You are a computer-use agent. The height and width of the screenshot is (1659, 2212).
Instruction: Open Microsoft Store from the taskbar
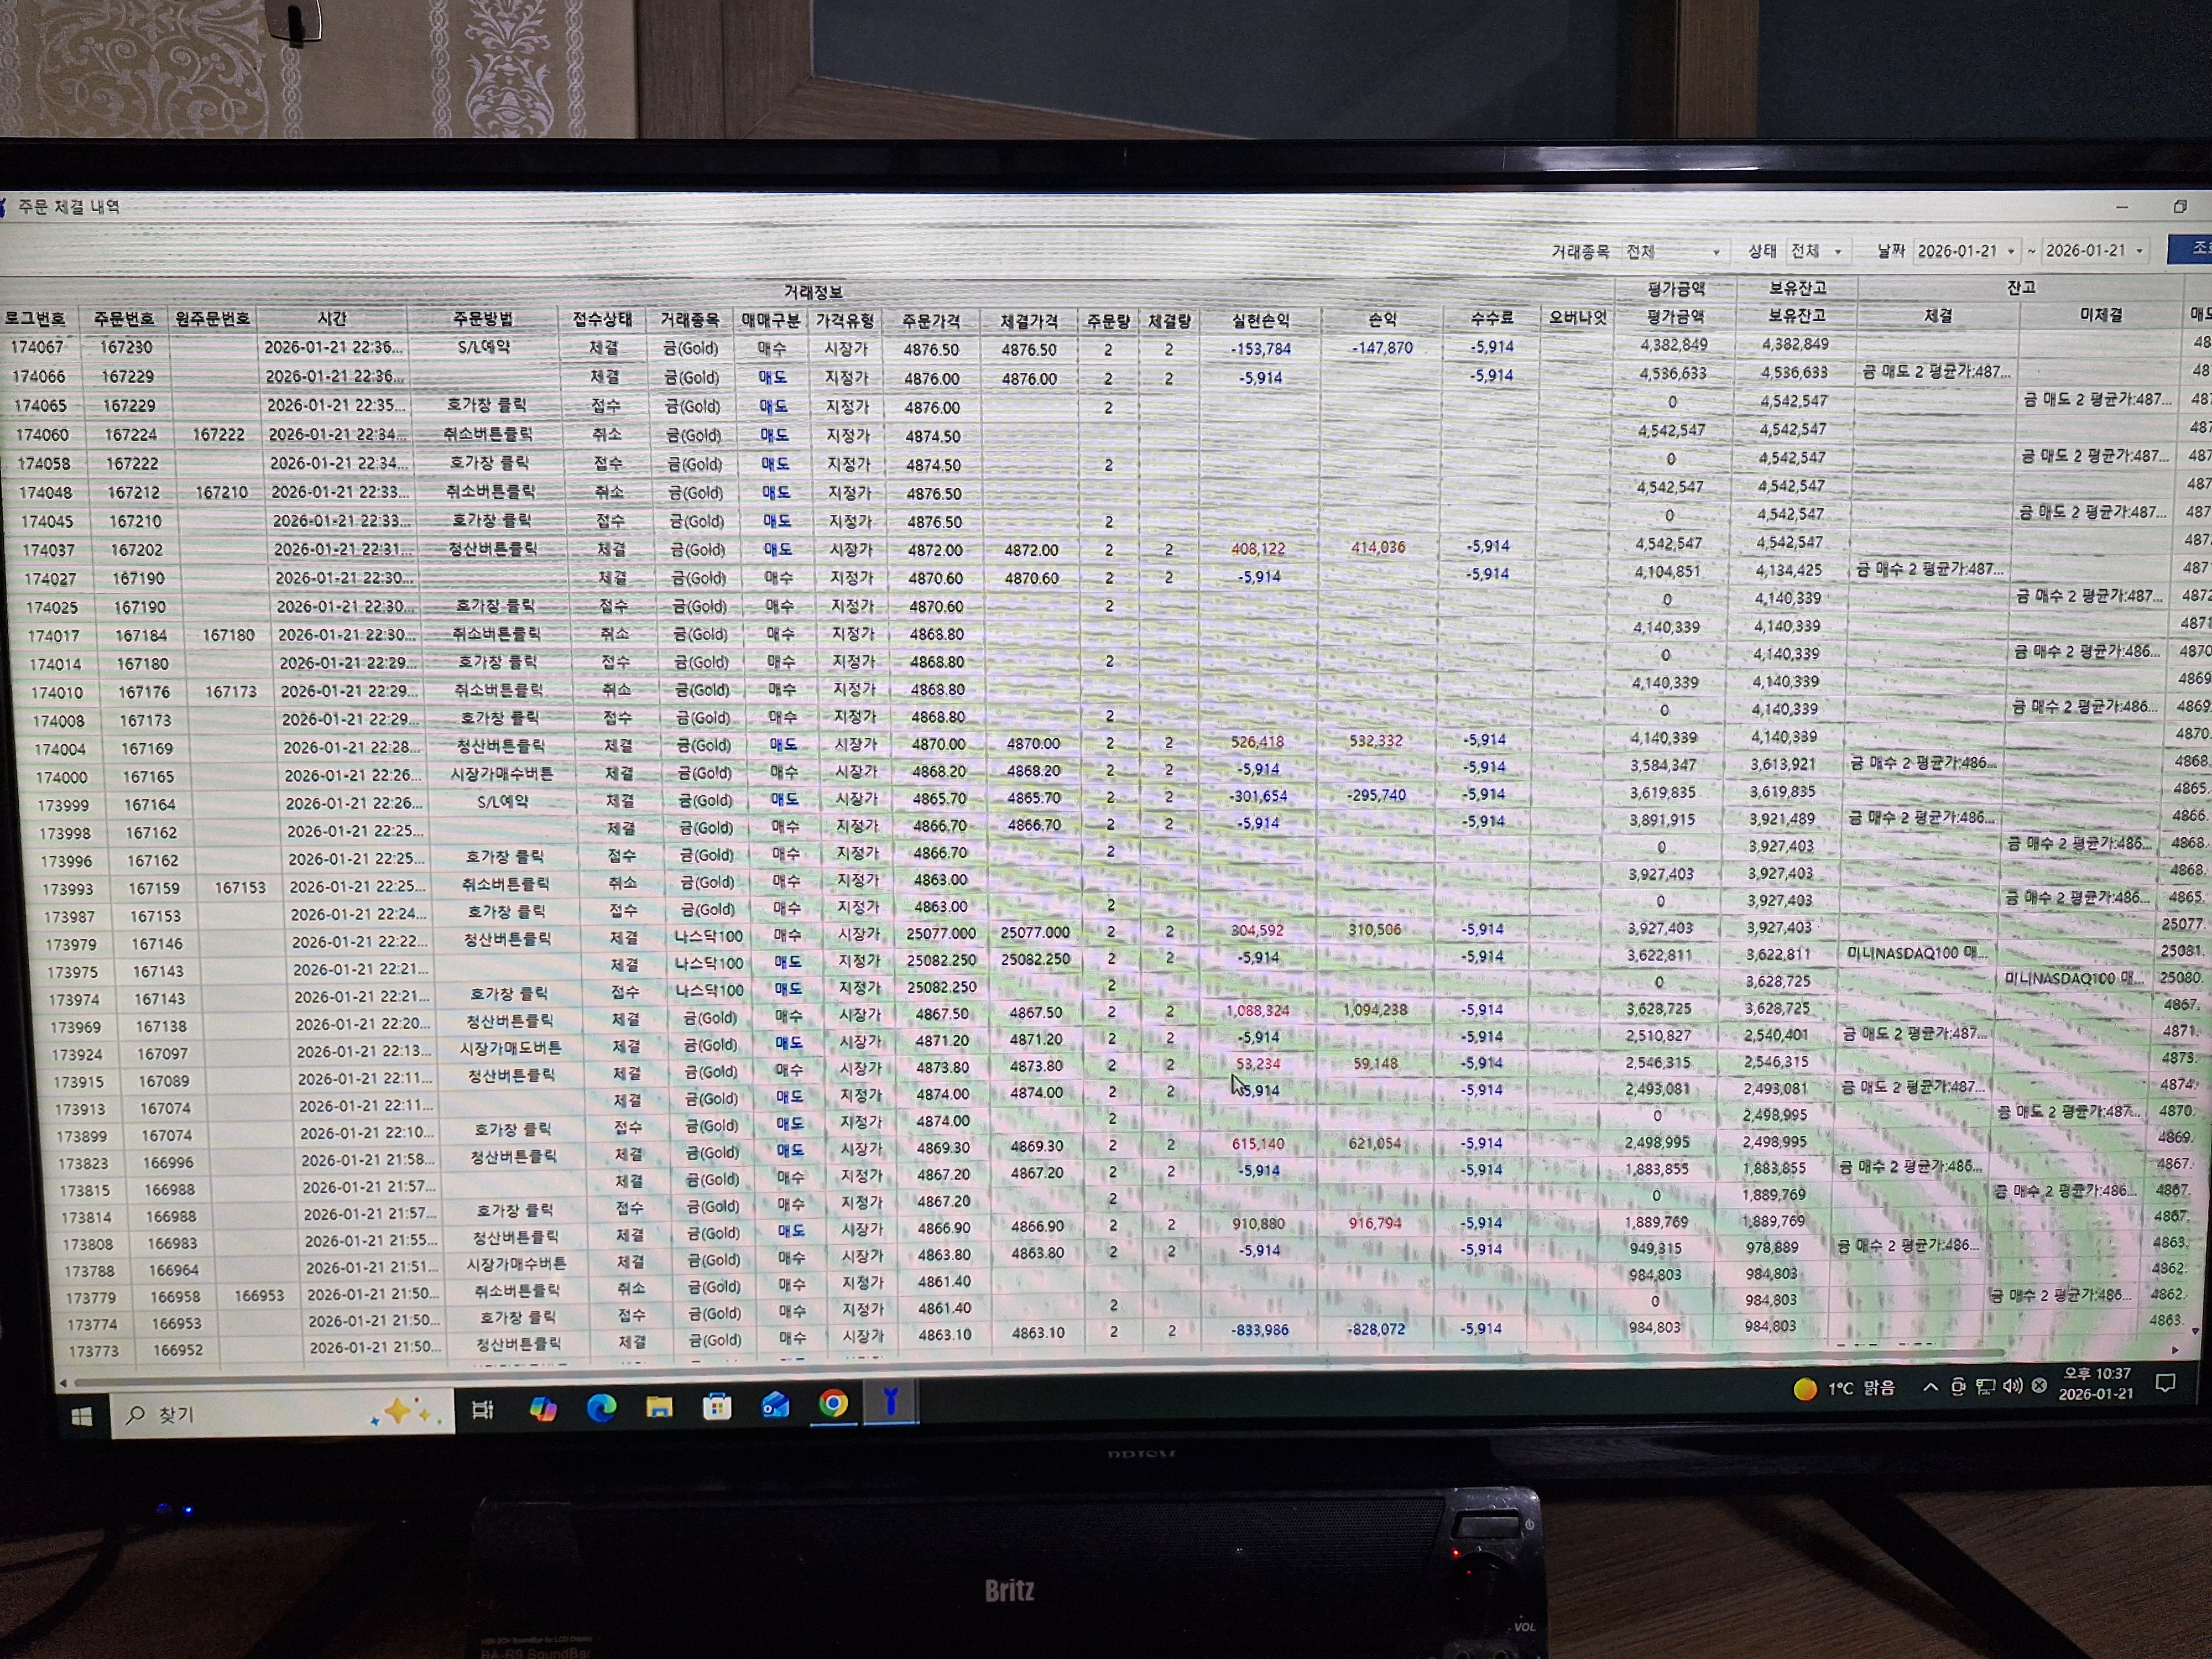[x=717, y=1406]
